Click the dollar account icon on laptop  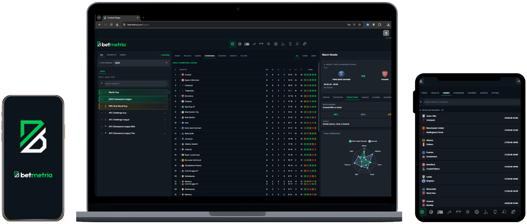pyautogui.click(x=386, y=33)
